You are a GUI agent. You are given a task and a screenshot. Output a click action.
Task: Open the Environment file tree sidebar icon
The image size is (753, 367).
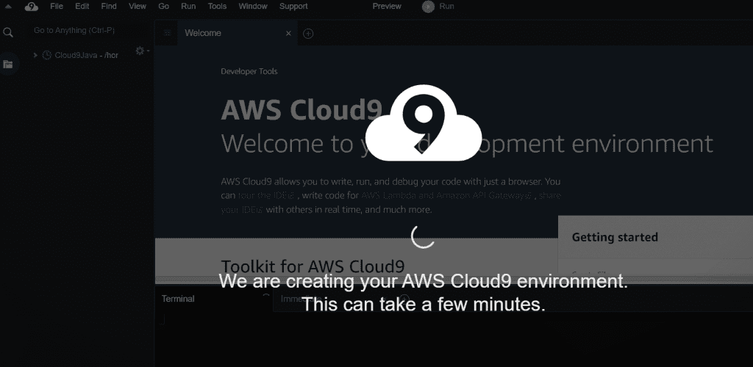coord(8,65)
